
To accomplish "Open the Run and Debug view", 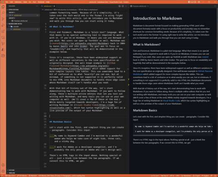I will pos(3,25).
